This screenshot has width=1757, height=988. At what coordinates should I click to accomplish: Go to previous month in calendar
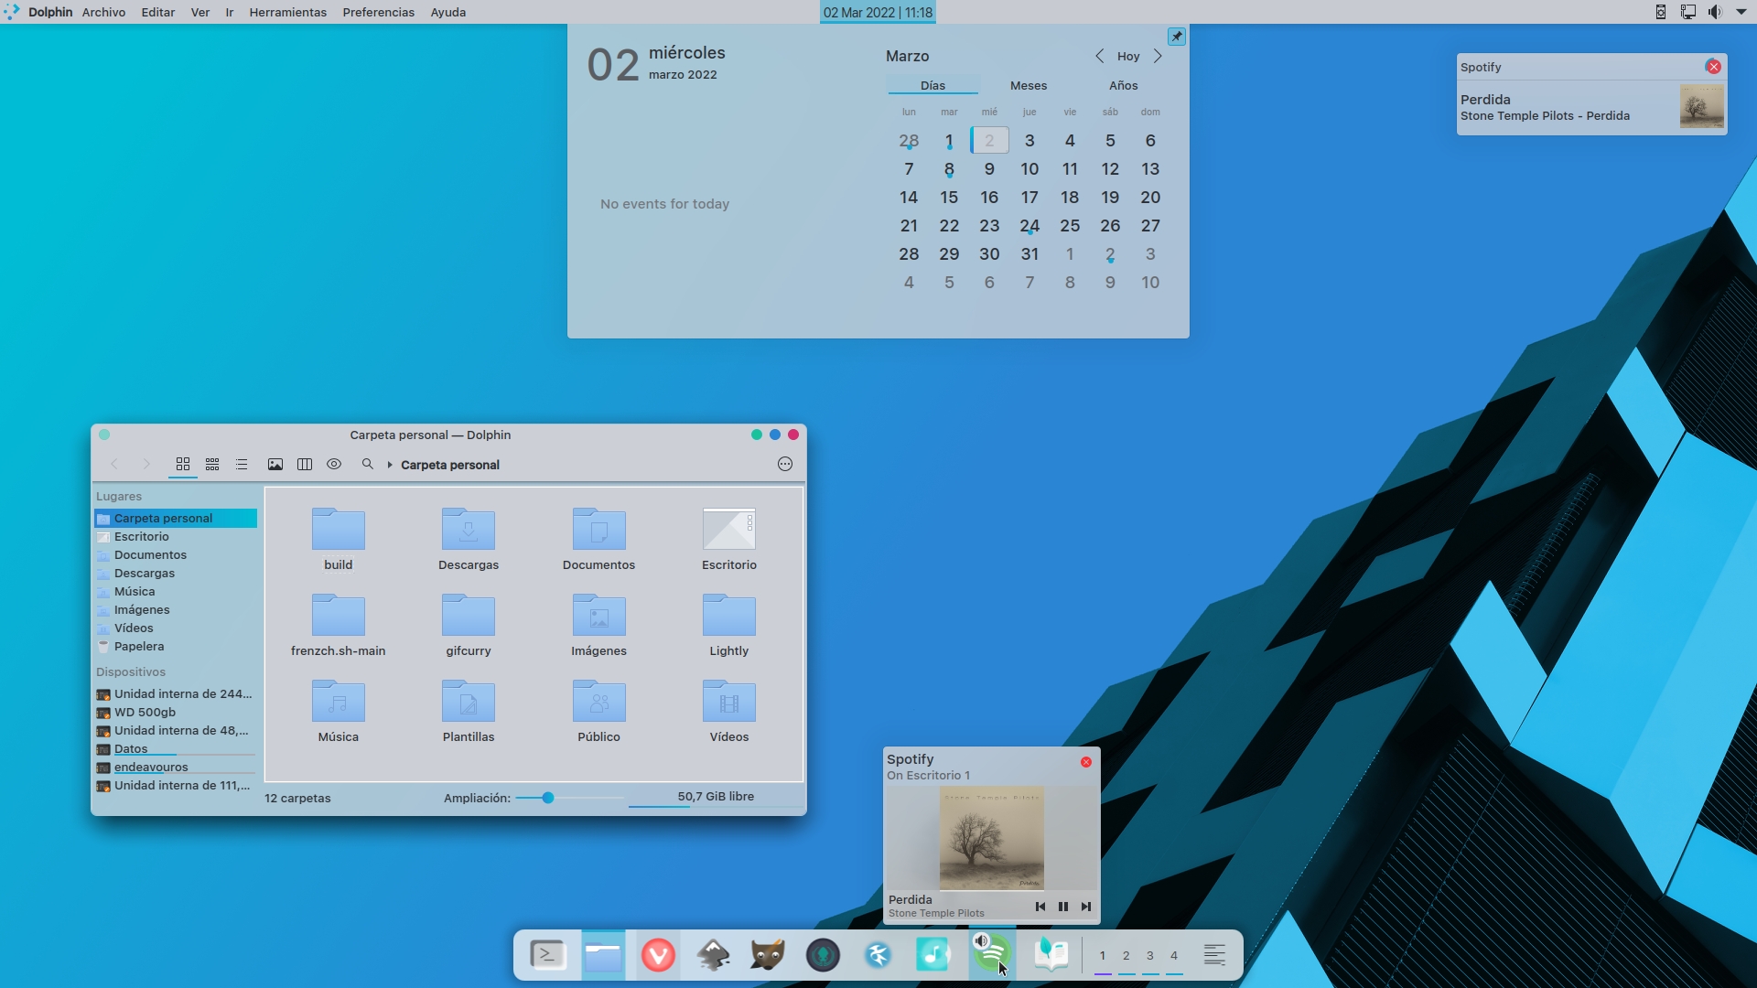[x=1100, y=56]
